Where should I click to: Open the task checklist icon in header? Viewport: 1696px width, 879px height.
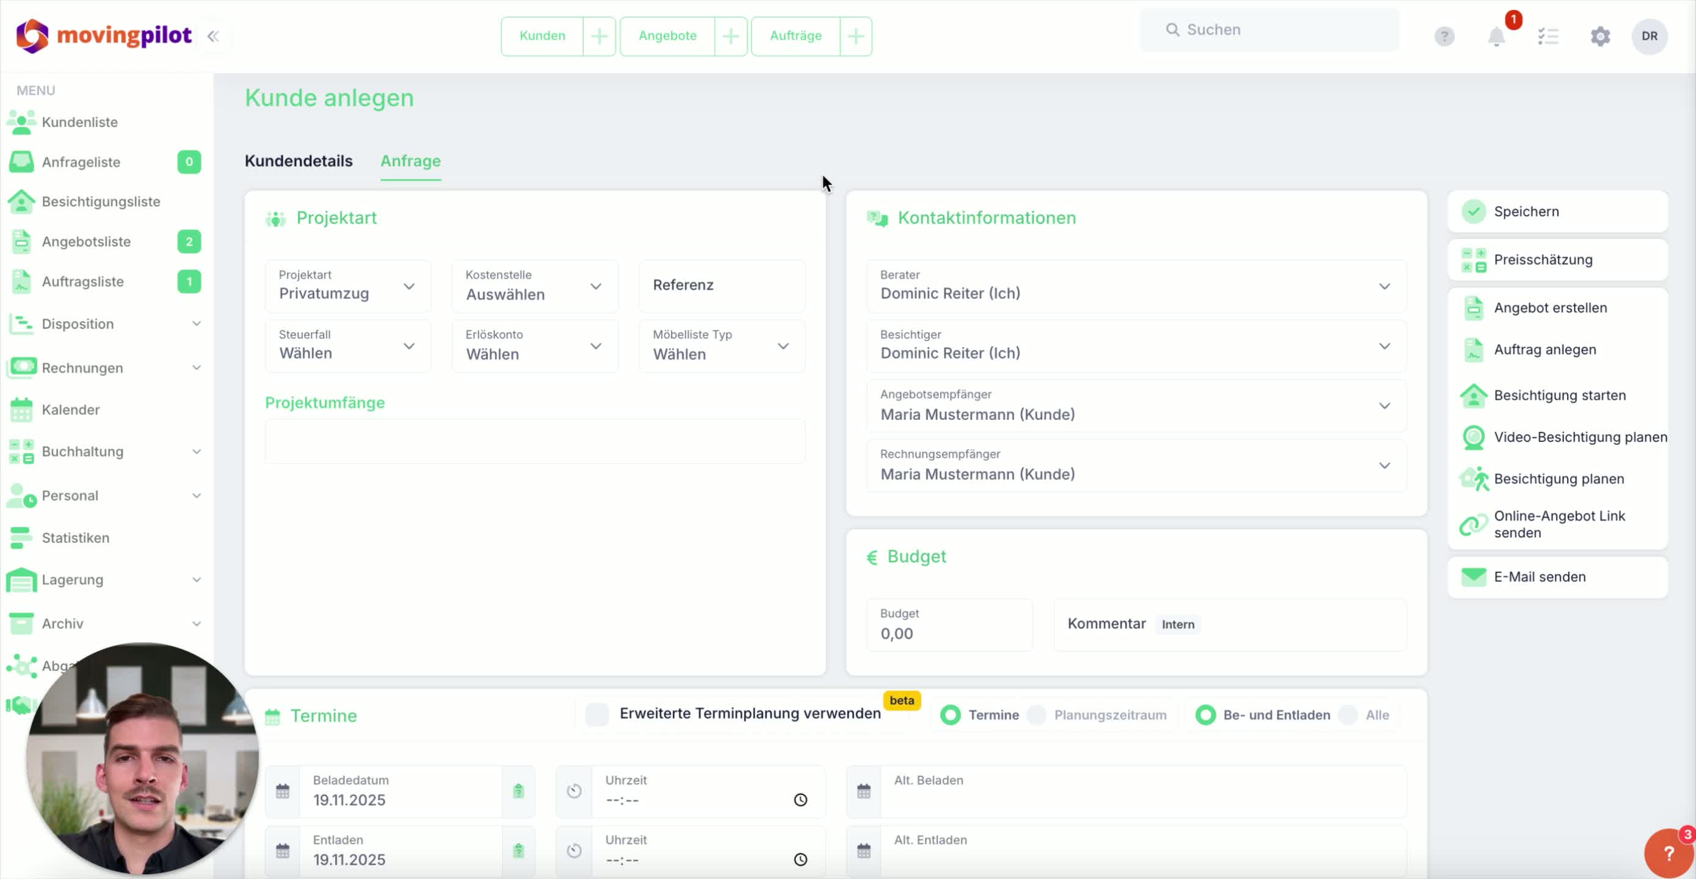pos(1548,36)
